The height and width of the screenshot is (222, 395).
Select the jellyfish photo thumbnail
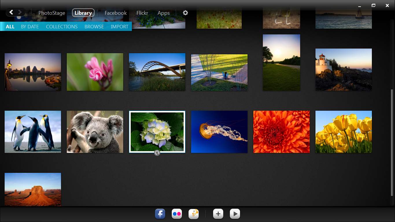(219, 132)
